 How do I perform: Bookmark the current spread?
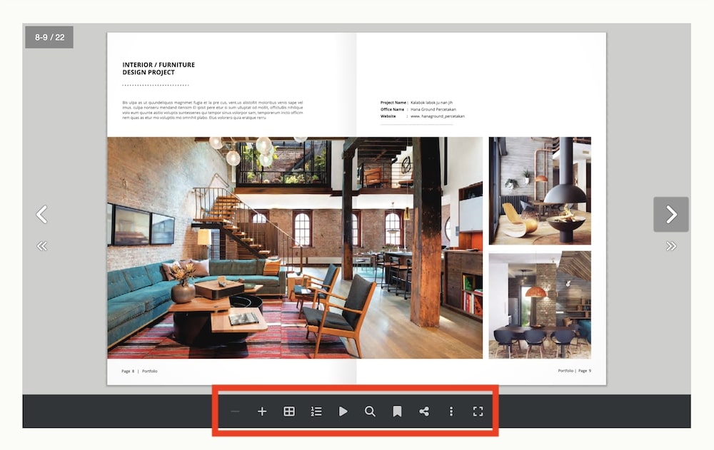click(x=397, y=411)
